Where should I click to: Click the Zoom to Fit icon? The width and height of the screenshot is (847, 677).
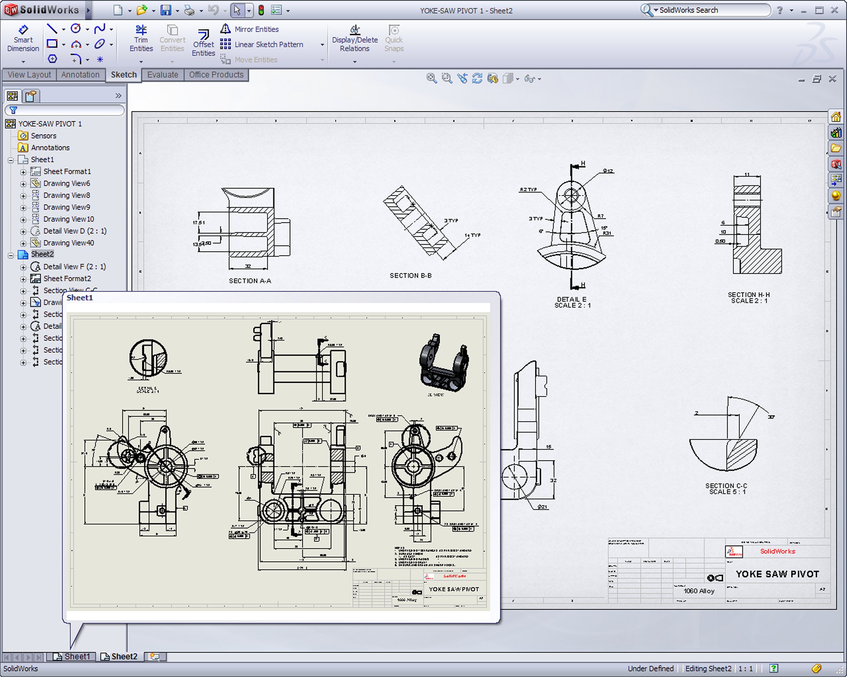[x=431, y=79]
